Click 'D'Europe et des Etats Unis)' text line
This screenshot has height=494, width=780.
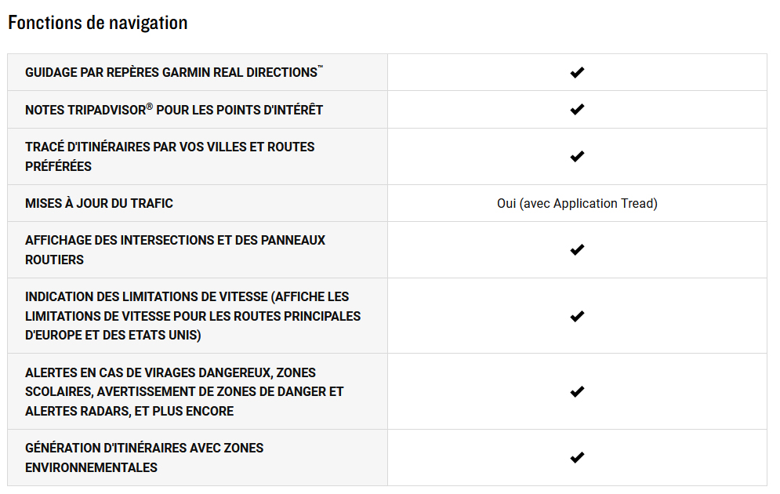pos(113,336)
